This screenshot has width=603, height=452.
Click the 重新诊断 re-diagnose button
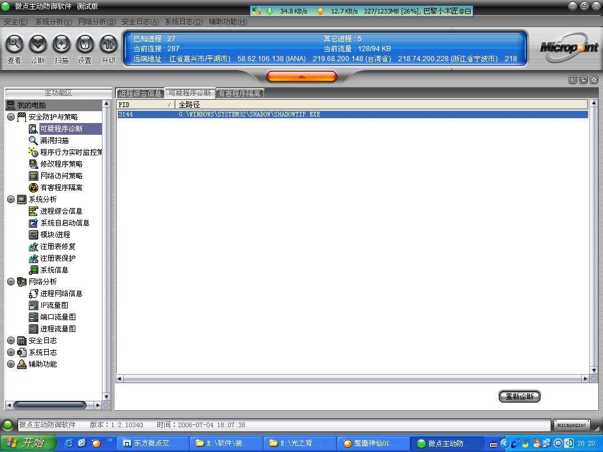(519, 396)
